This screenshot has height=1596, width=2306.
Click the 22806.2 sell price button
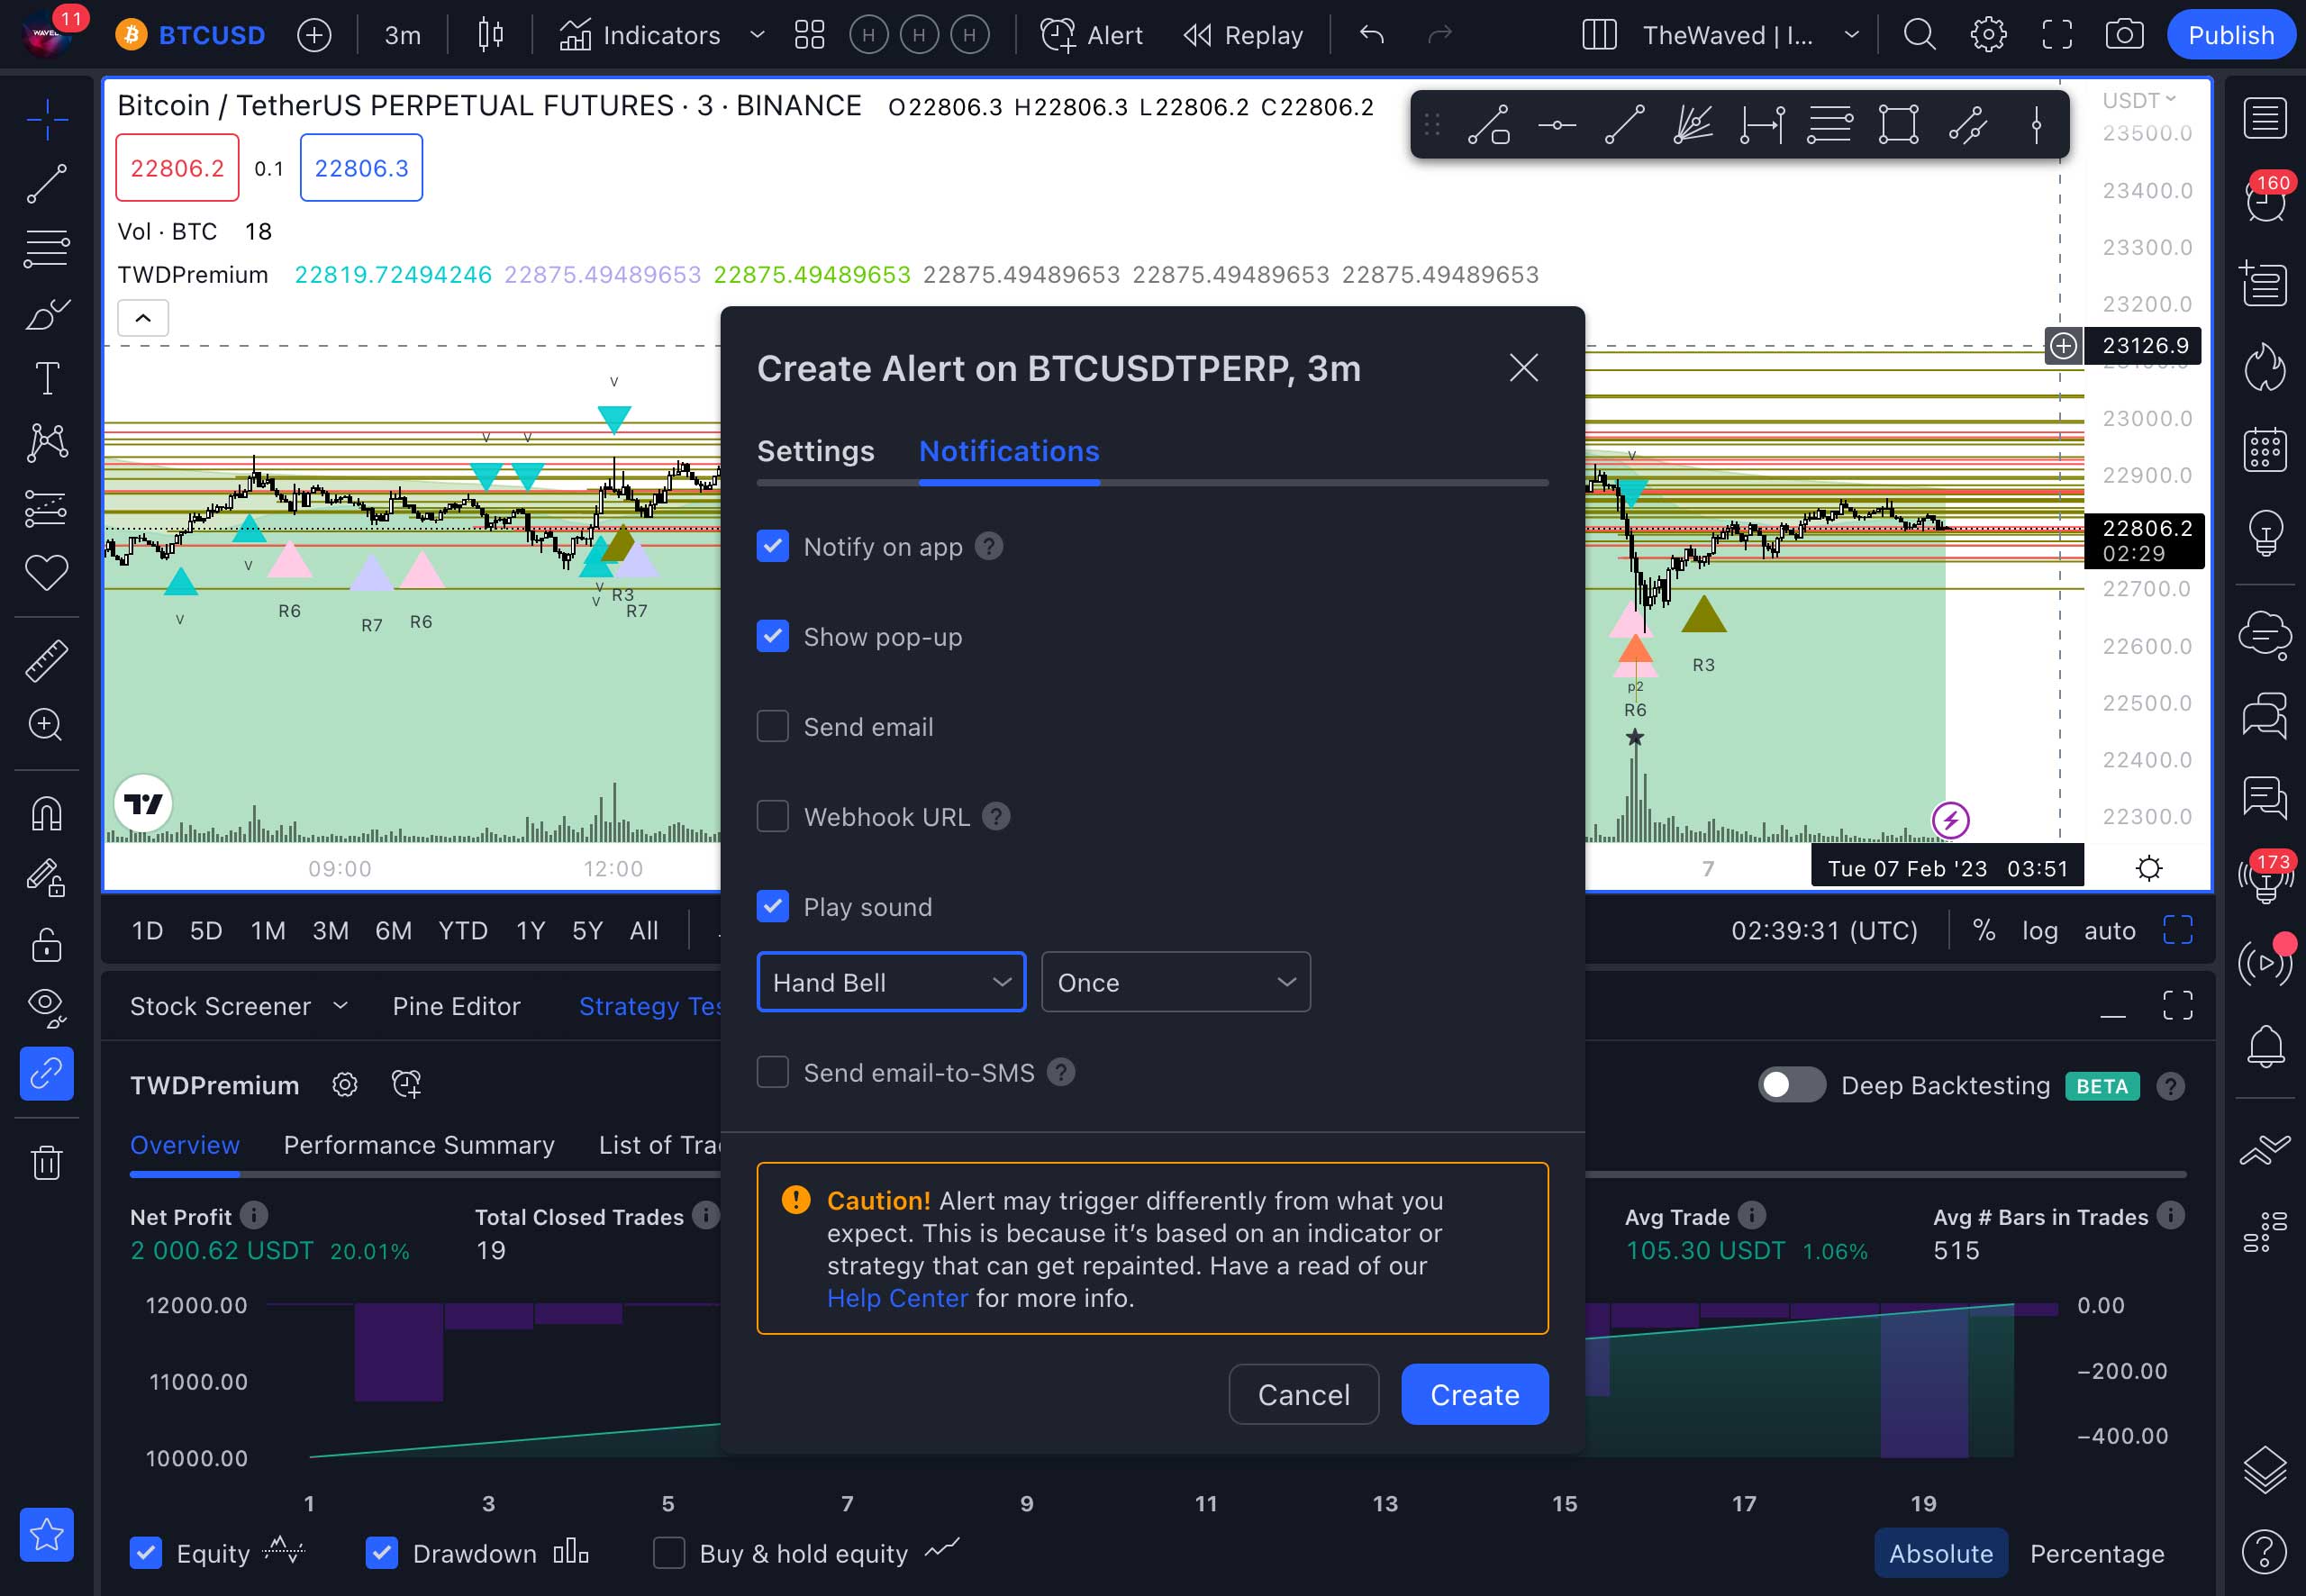point(177,168)
